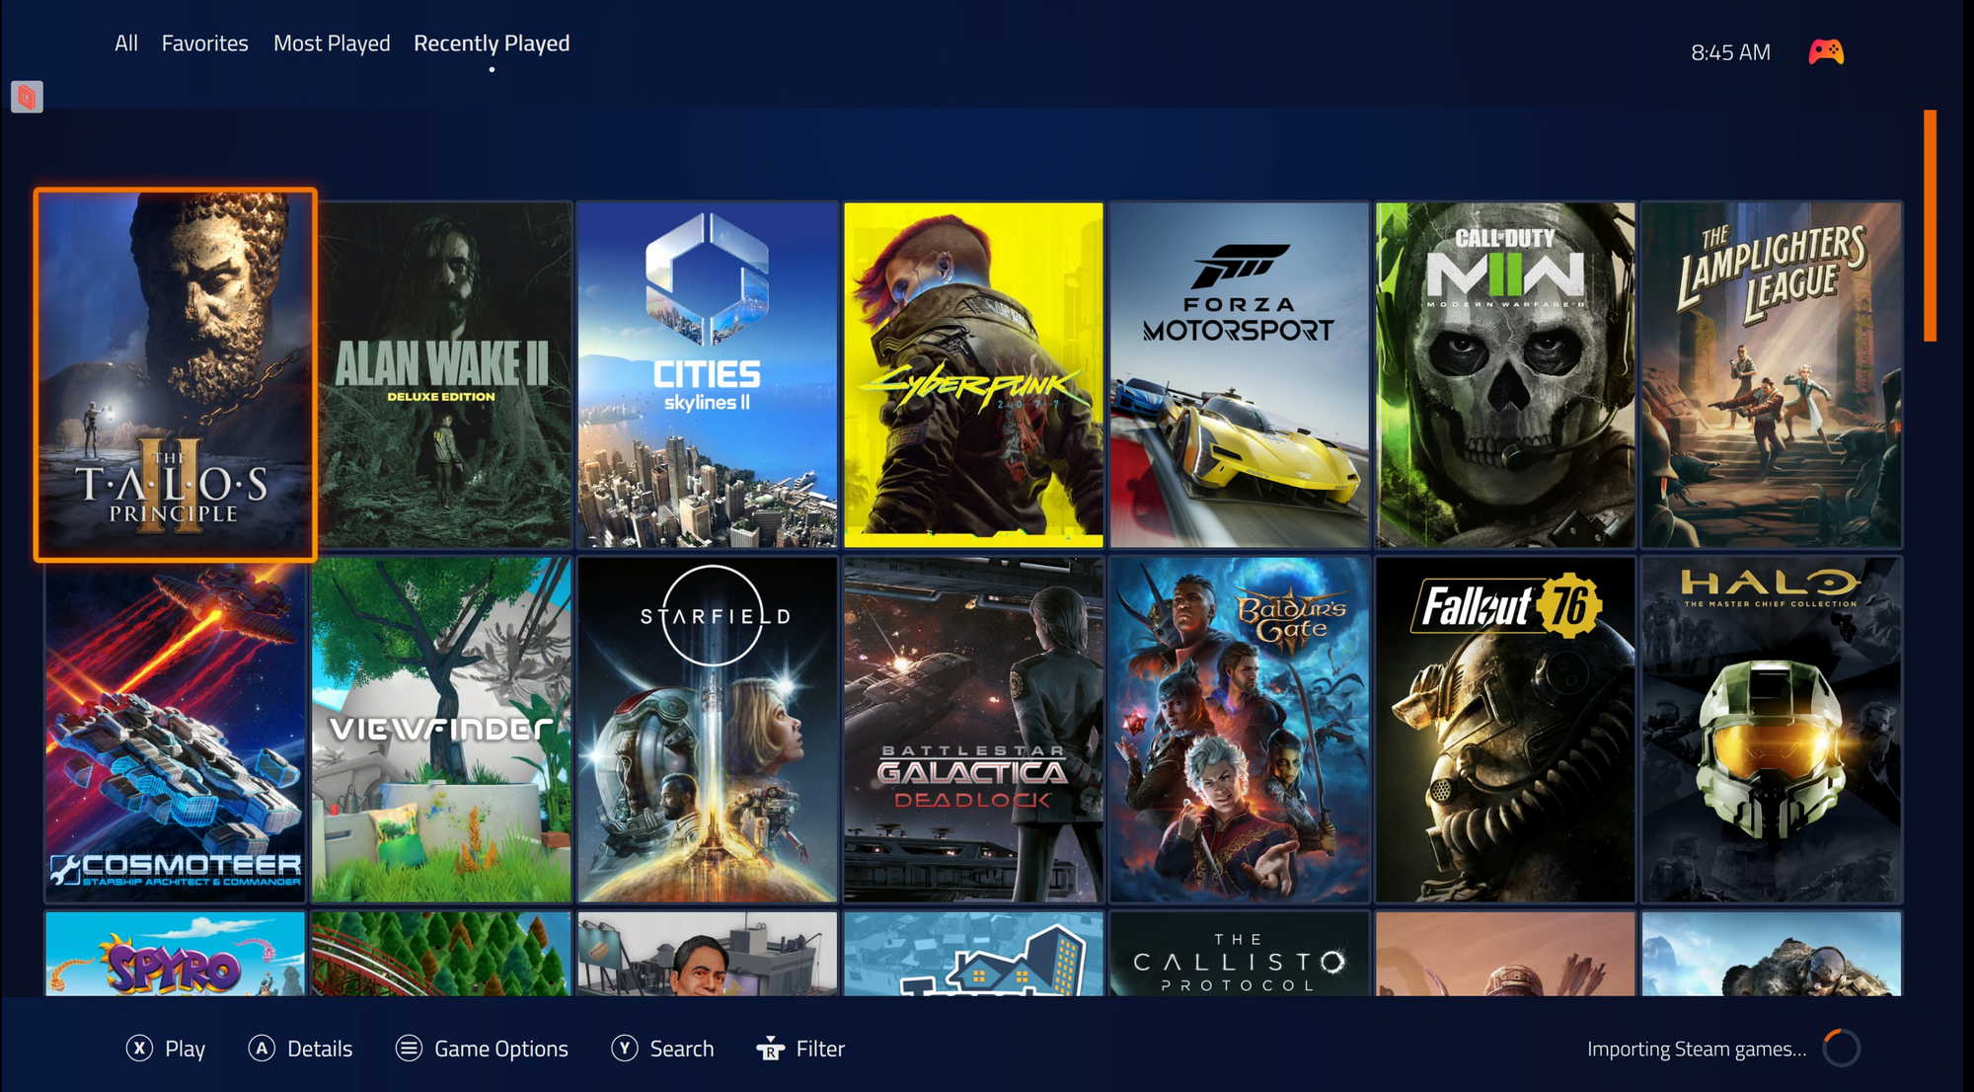The width and height of the screenshot is (1974, 1092).
Task: Select the Spyro cover
Action: 176,954
